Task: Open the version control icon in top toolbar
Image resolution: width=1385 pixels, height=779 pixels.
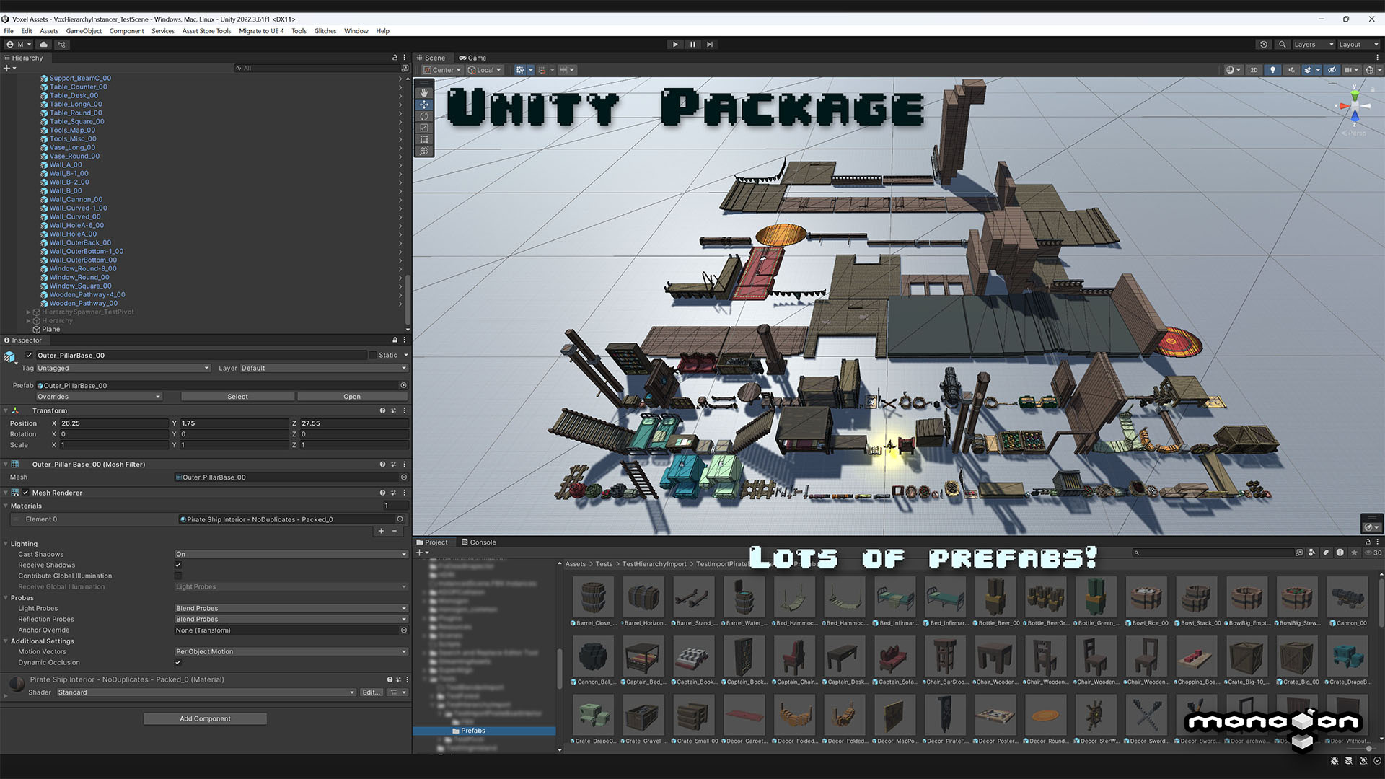Action: coord(62,44)
